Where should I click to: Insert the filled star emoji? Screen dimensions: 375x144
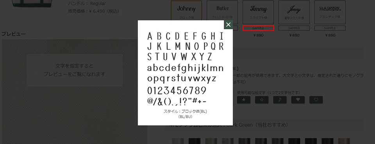[x=244, y=100]
